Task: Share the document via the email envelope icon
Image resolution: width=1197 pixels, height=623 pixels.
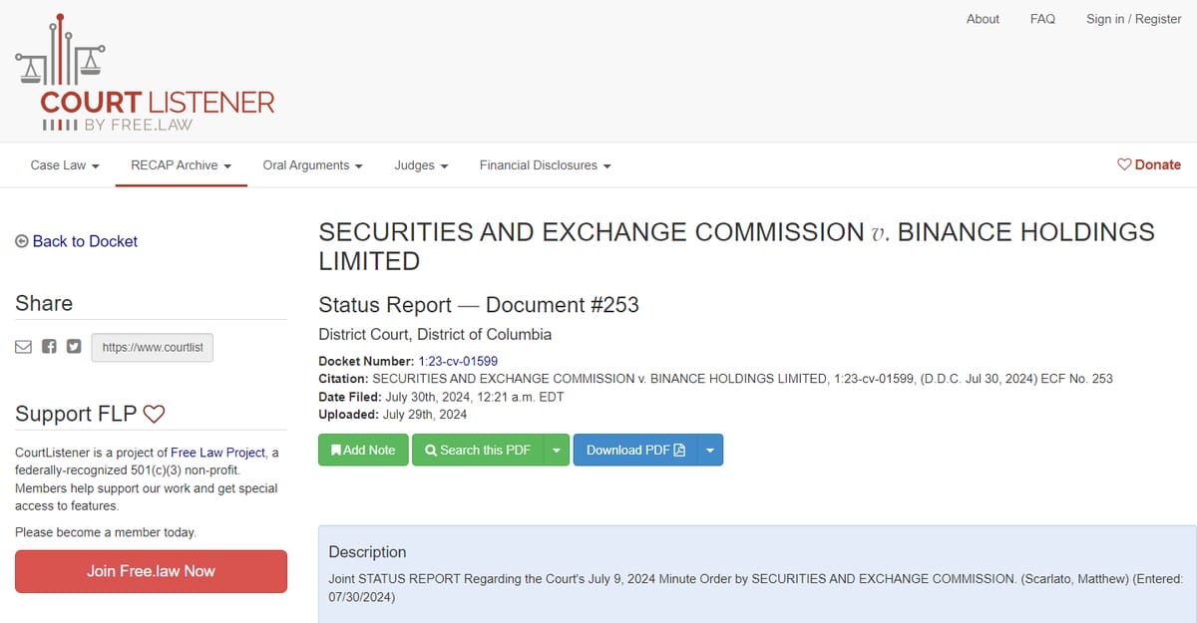Action: [x=23, y=346]
